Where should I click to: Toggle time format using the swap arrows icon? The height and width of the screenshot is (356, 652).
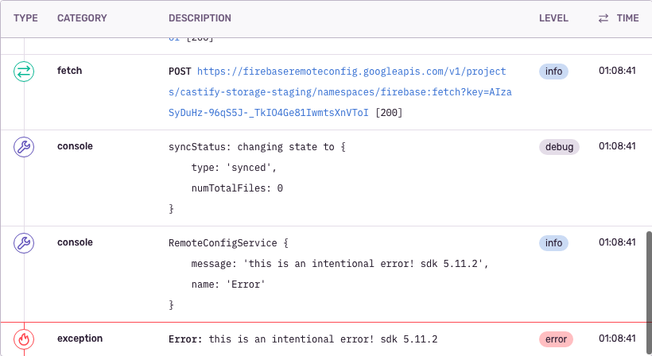[603, 18]
